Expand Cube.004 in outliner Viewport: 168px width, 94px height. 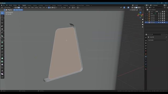coord(147,21)
